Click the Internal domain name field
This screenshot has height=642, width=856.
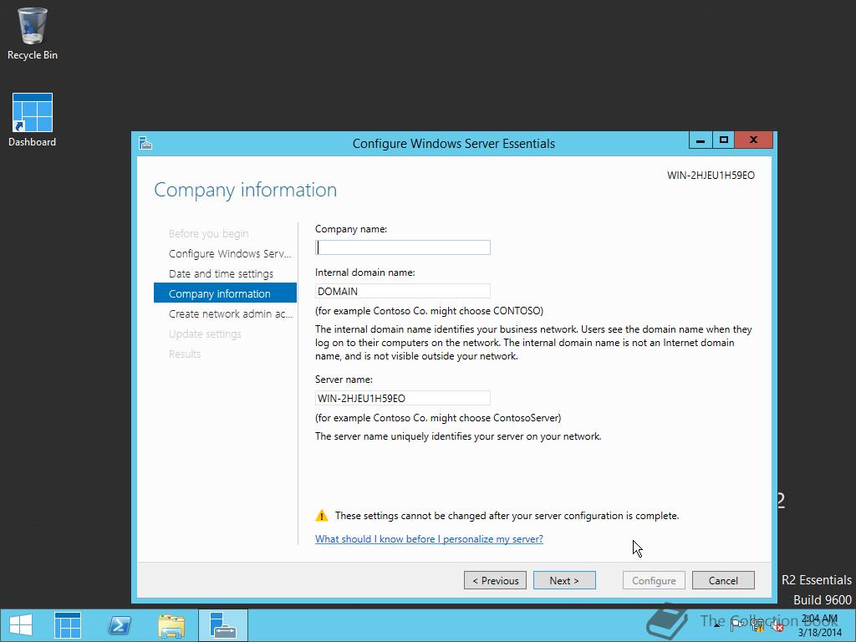pos(403,291)
